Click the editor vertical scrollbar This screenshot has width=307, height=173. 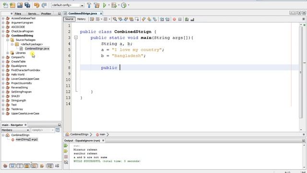(301, 73)
